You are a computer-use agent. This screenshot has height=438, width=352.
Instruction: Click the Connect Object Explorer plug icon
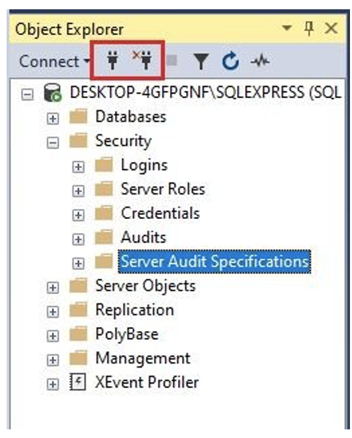click(x=113, y=60)
